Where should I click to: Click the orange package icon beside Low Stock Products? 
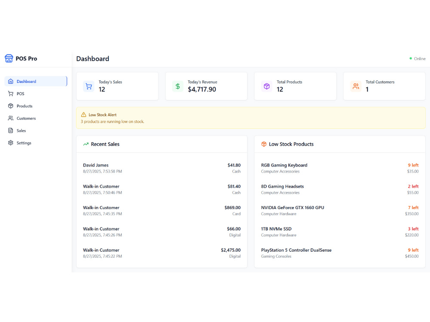click(x=264, y=144)
